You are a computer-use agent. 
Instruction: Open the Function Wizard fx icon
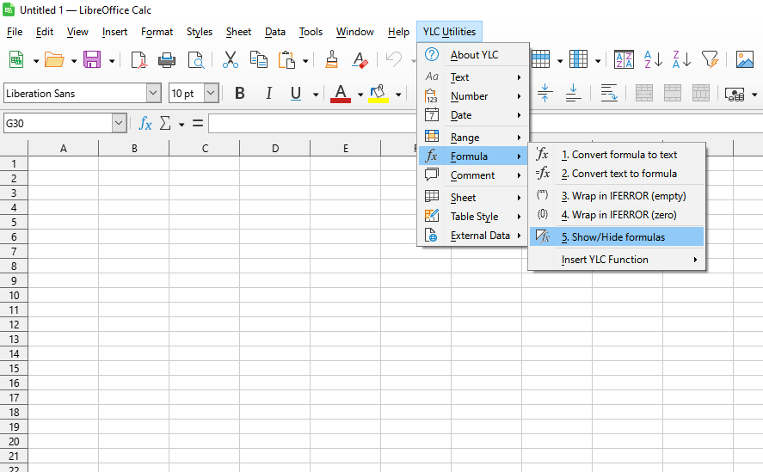[145, 123]
